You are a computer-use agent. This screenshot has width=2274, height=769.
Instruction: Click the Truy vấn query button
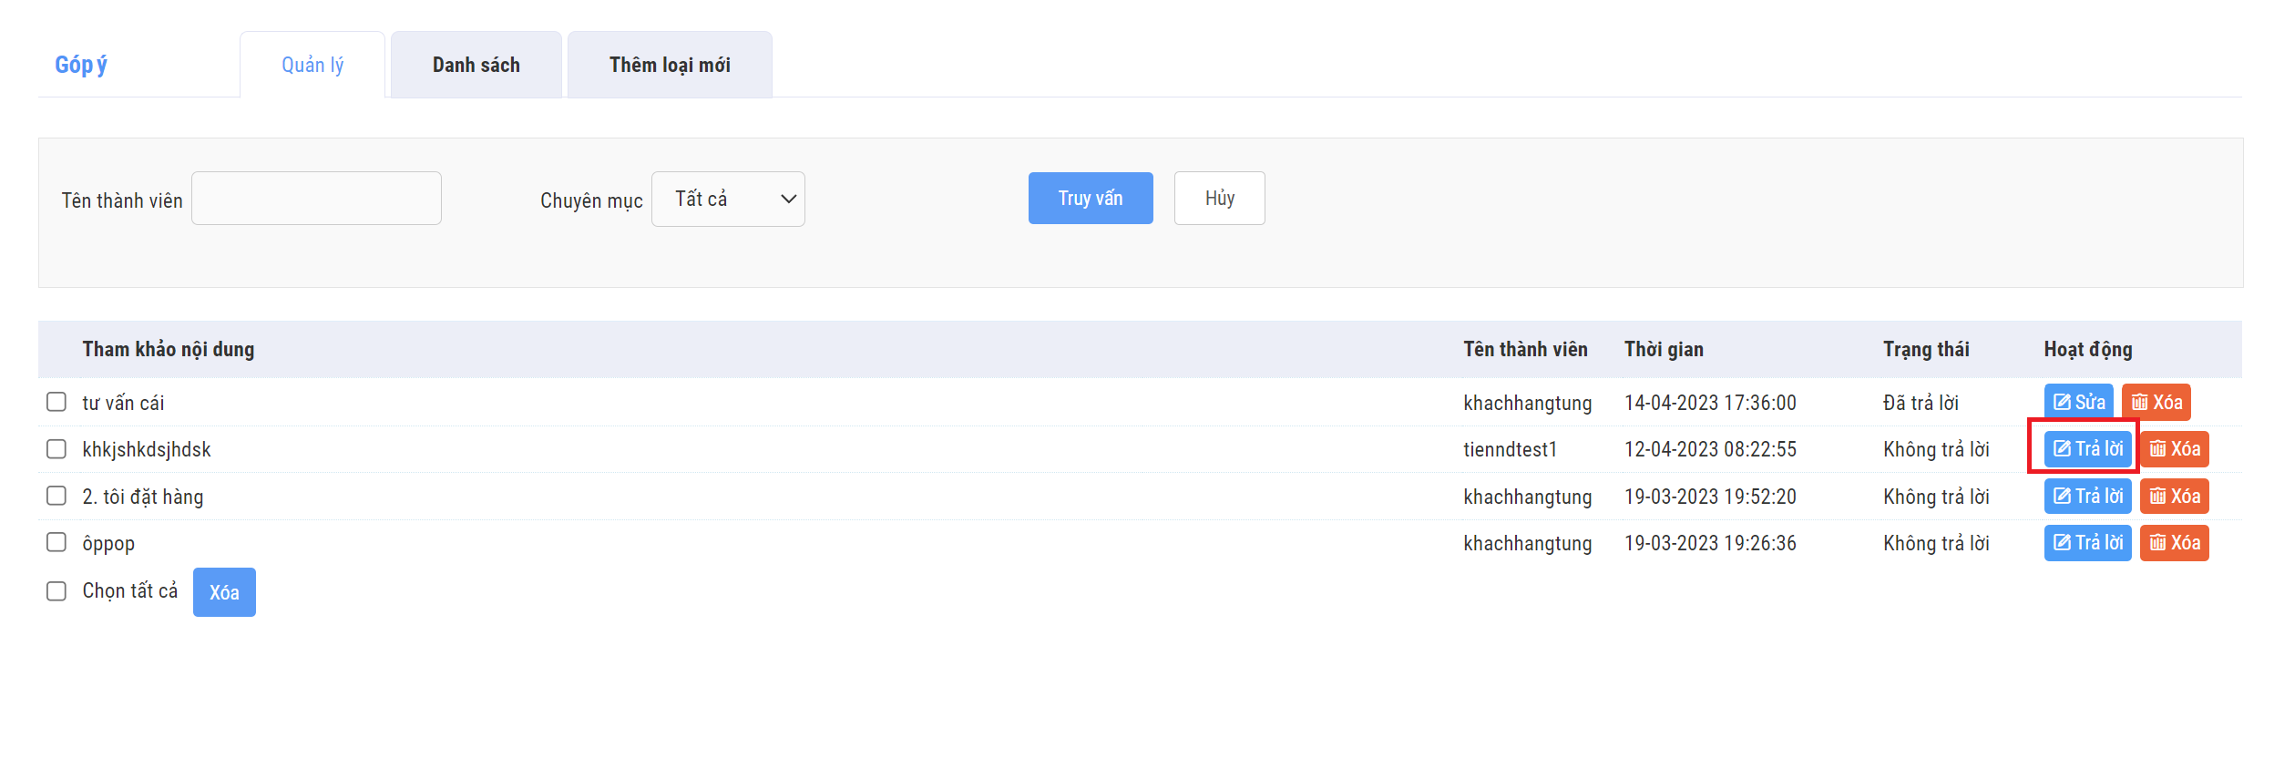click(x=1090, y=198)
